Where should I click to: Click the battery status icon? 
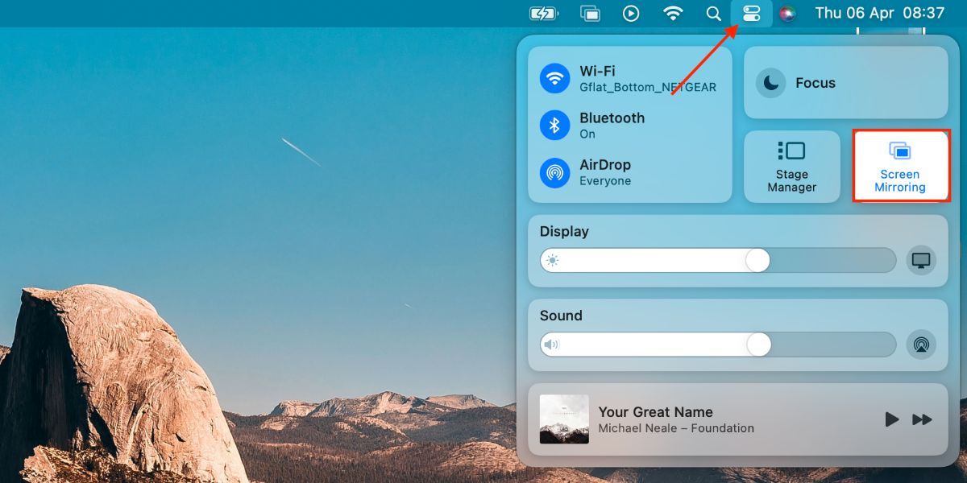point(542,13)
